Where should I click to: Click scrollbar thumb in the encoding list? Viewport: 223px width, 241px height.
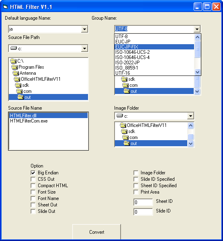[x=197, y=49]
